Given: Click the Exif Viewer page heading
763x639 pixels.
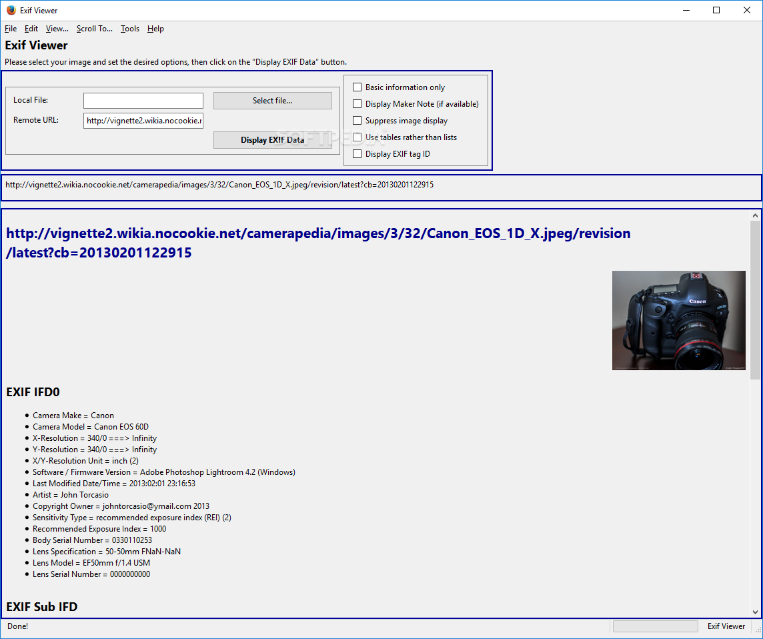Looking at the screenshot, I should (37, 45).
